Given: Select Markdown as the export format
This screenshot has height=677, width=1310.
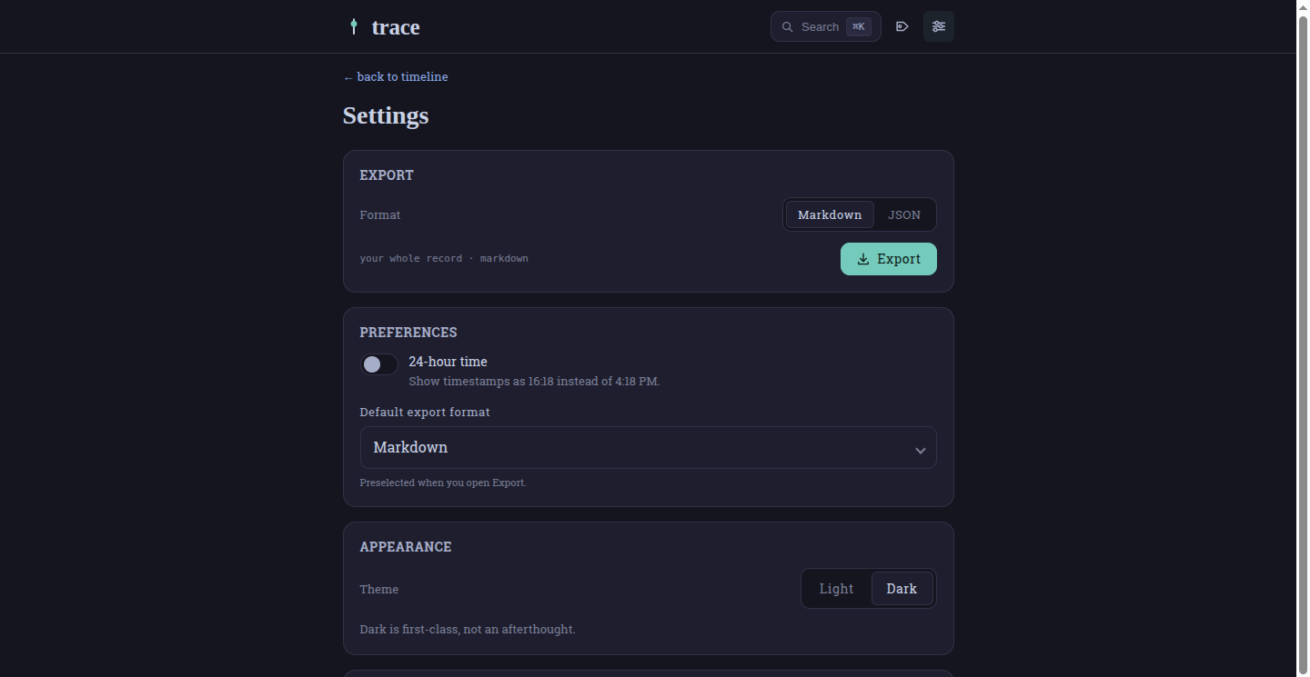Looking at the screenshot, I should pos(830,214).
